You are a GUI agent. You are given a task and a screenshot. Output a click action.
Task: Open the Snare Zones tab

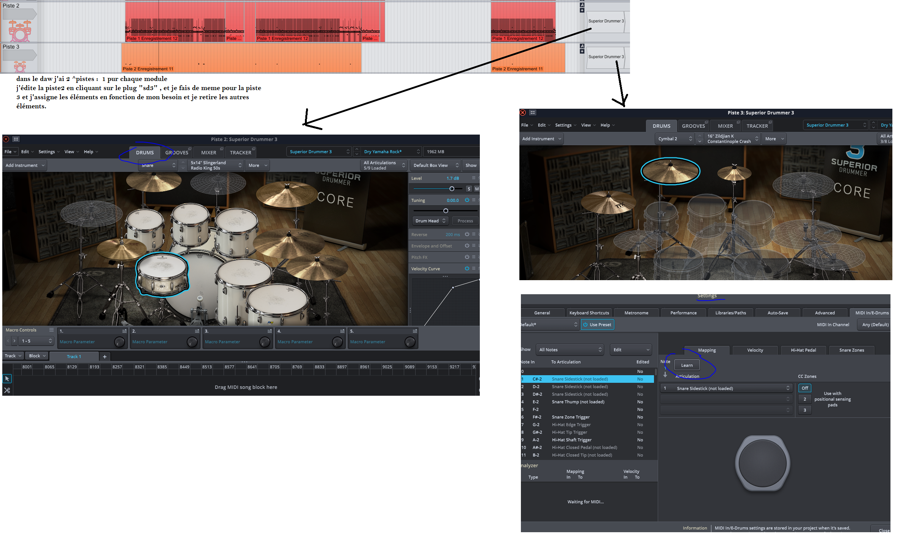(851, 350)
